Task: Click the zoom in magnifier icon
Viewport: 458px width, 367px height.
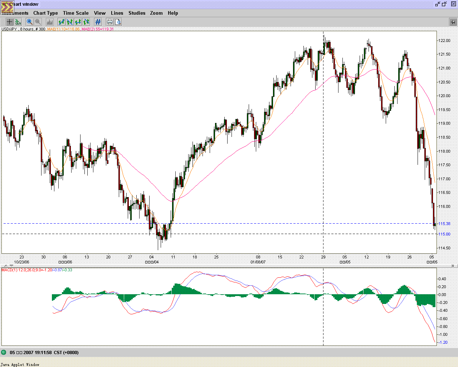Action: coord(30,22)
